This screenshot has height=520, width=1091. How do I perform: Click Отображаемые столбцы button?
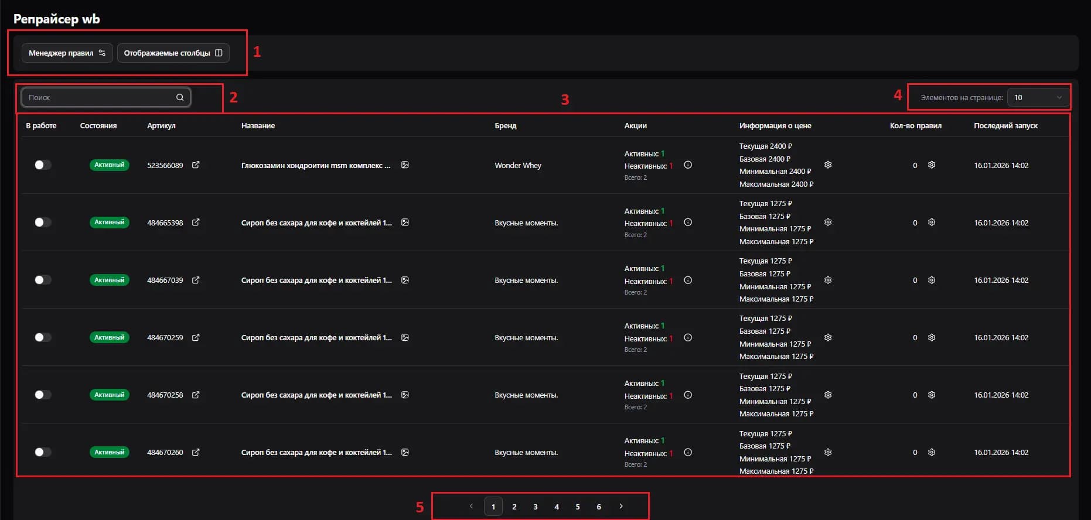pyautogui.click(x=173, y=53)
